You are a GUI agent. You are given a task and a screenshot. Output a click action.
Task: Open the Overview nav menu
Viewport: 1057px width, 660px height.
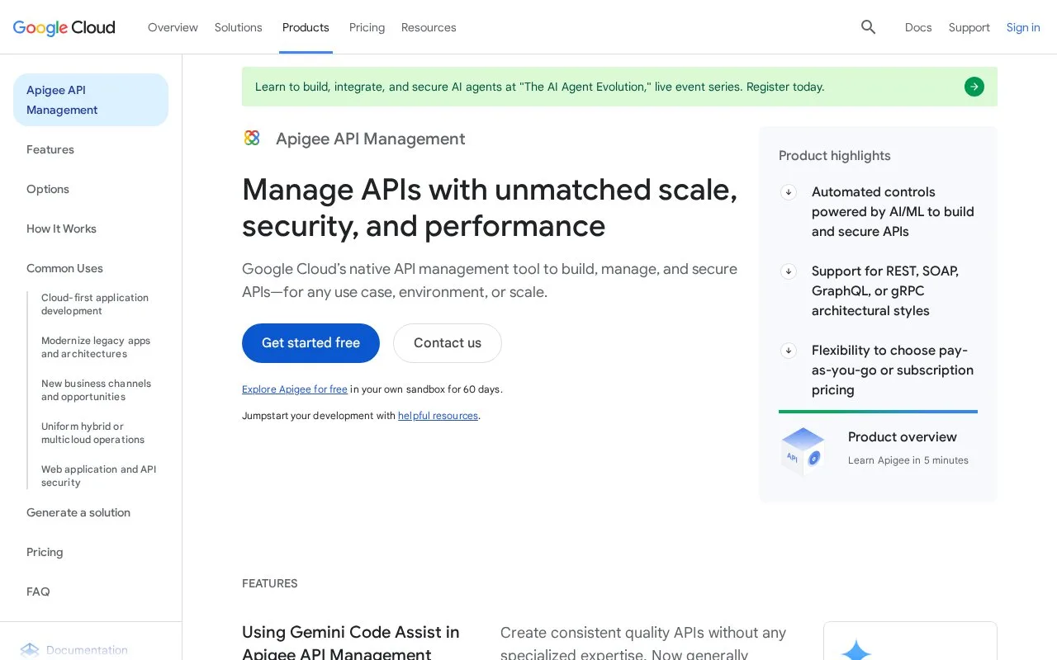click(173, 27)
